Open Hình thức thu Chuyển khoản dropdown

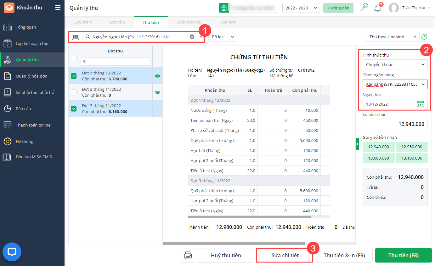pyautogui.click(x=395, y=64)
